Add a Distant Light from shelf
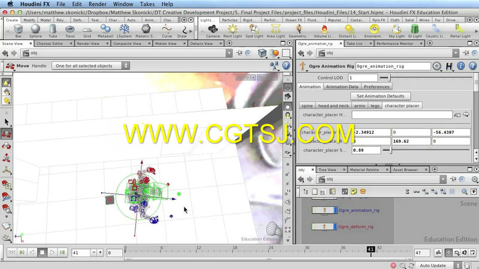 coord(349,31)
